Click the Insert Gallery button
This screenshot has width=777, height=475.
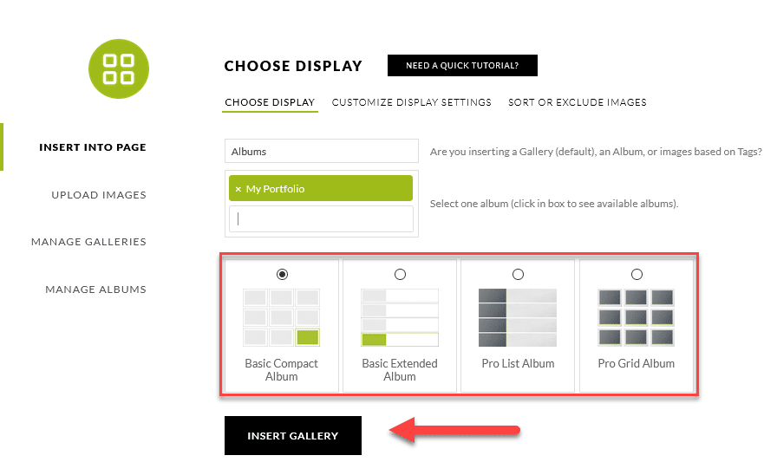[293, 435]
